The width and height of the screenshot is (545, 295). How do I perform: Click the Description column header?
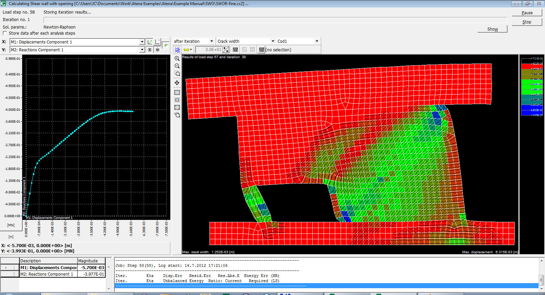pyautogui.click(x=48, y=261)
